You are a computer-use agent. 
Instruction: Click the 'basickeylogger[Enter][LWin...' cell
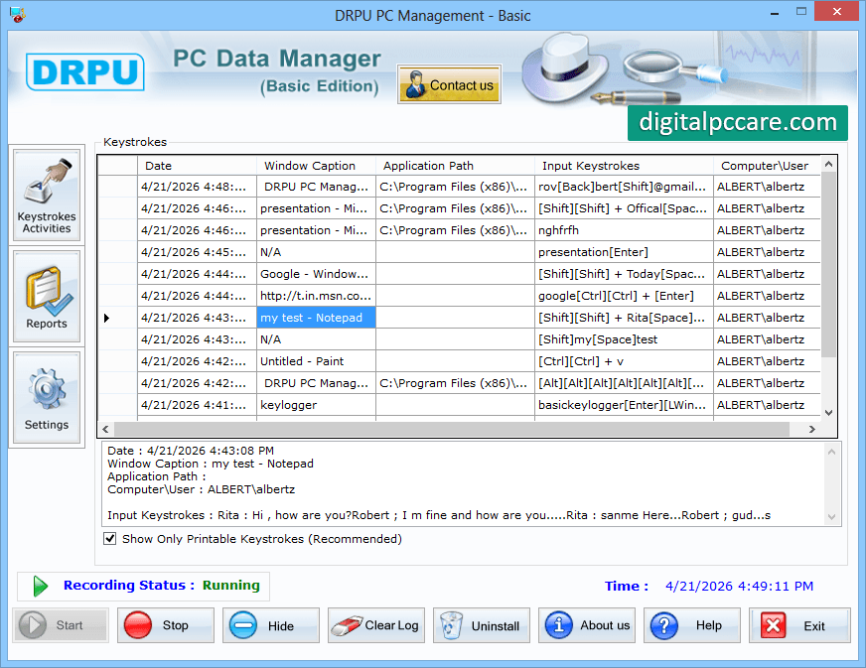(x=624, y=405)
